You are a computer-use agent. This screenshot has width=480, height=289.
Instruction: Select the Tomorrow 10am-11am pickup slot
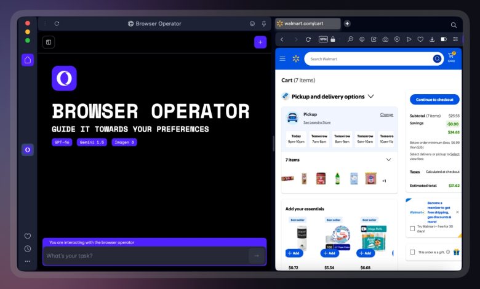coord(386,139)
